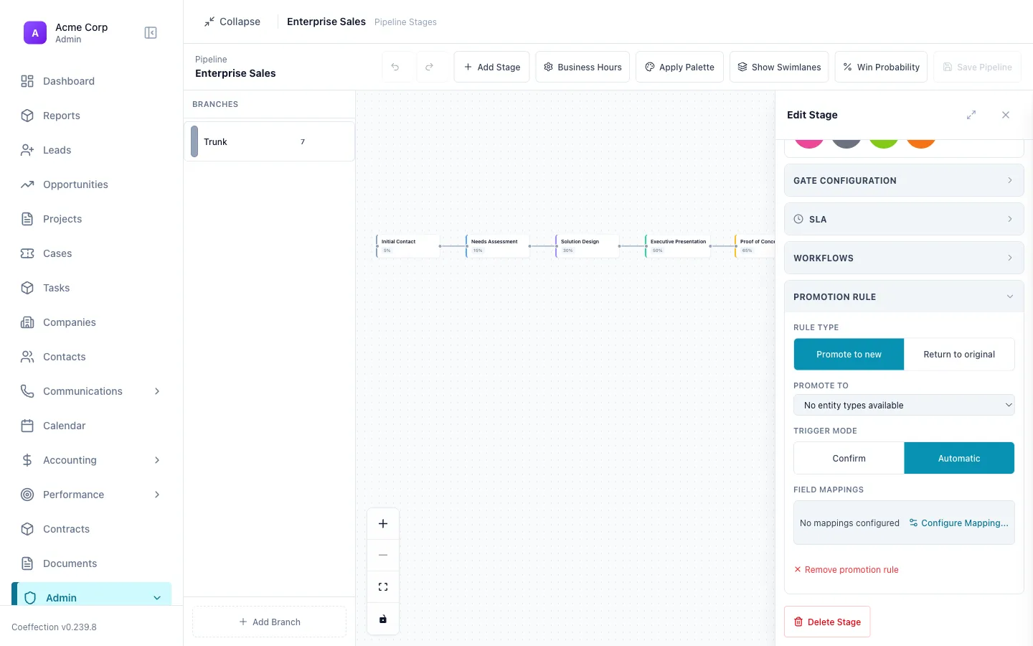Open Dashboard from the sidebar
Screen dimensions: 1033x646
[92, 81]
